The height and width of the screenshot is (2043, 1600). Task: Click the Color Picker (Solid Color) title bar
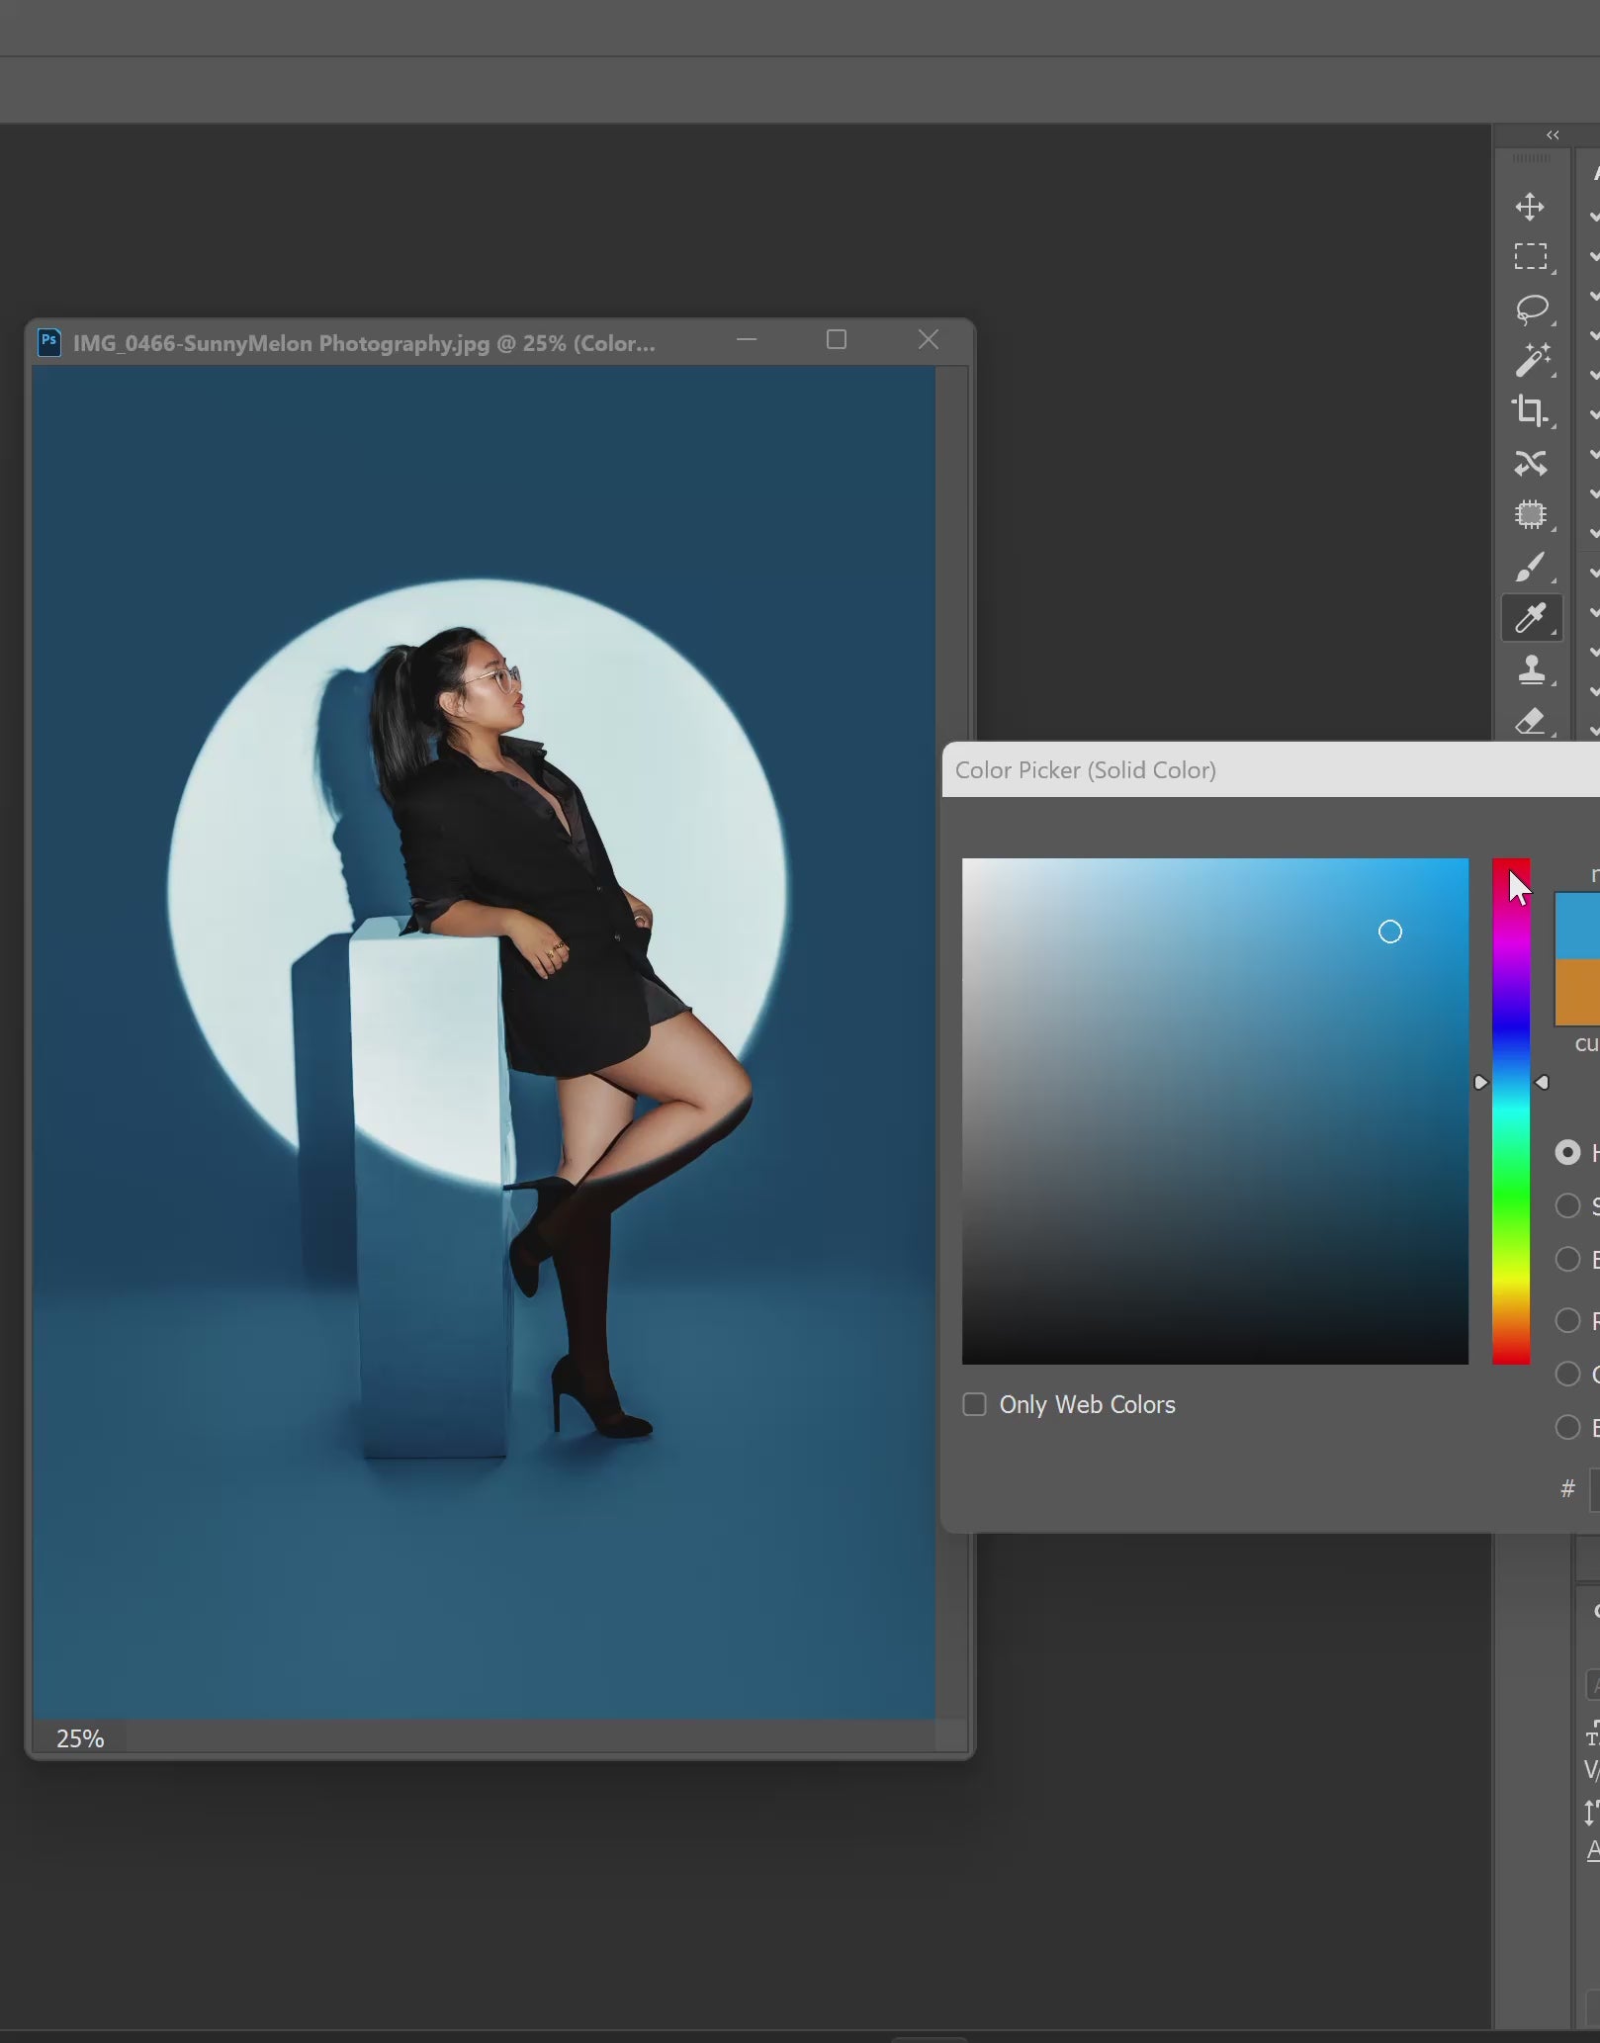pos(1085,770)
